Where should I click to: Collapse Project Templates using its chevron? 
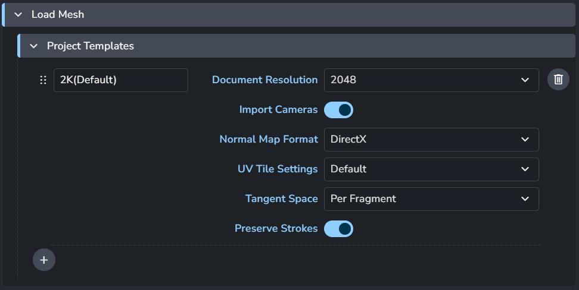tap(33, 46)
